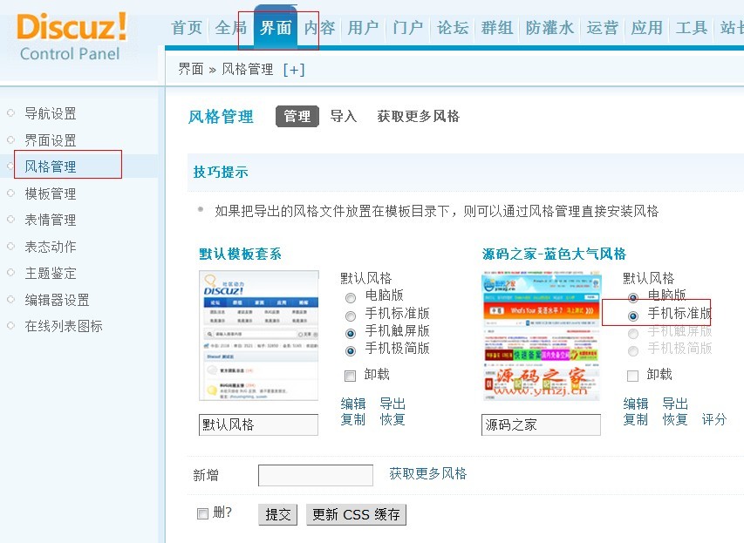Tick the 删? checkbox

(x=202, y=513)
